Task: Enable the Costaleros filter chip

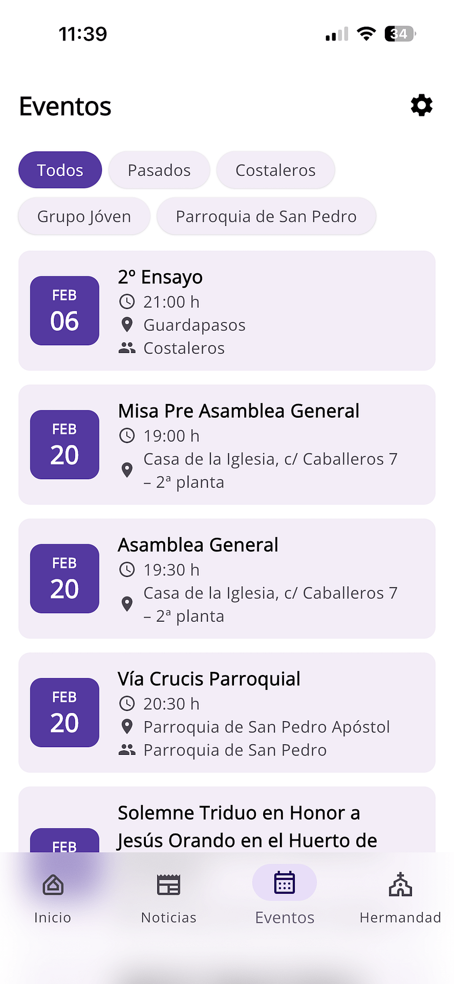Action: coord(275,170)
